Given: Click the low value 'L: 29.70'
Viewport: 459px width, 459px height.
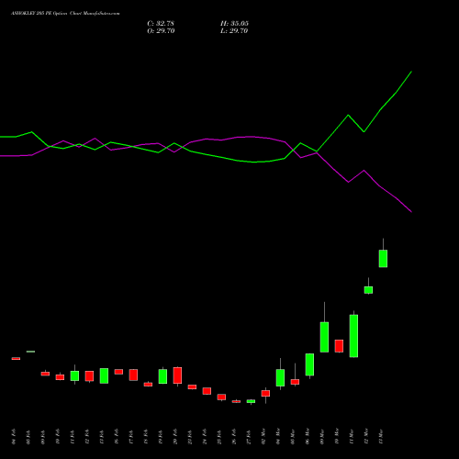Looking at the screenshot, I should [x=234, y=31].
